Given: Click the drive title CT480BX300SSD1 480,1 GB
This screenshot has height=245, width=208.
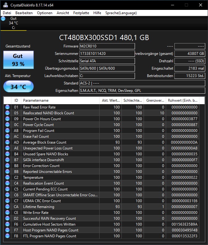Looking at the screenshot, I should [104, 38].
